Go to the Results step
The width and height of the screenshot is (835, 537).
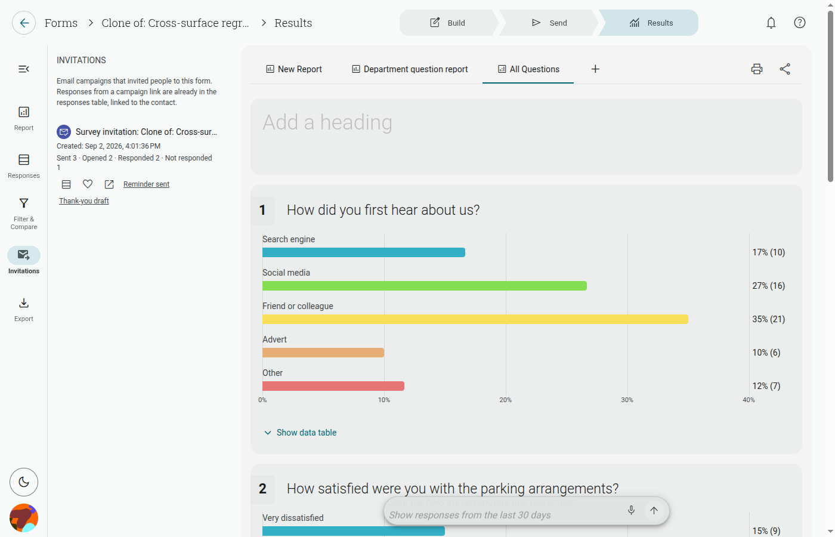(x=649, y=23)
